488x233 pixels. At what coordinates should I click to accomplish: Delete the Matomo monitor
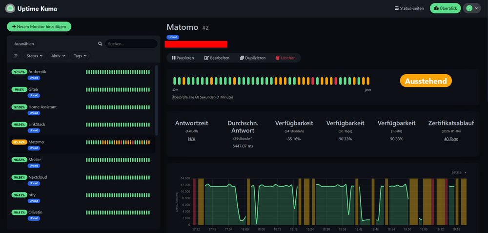tap(285, 58)
